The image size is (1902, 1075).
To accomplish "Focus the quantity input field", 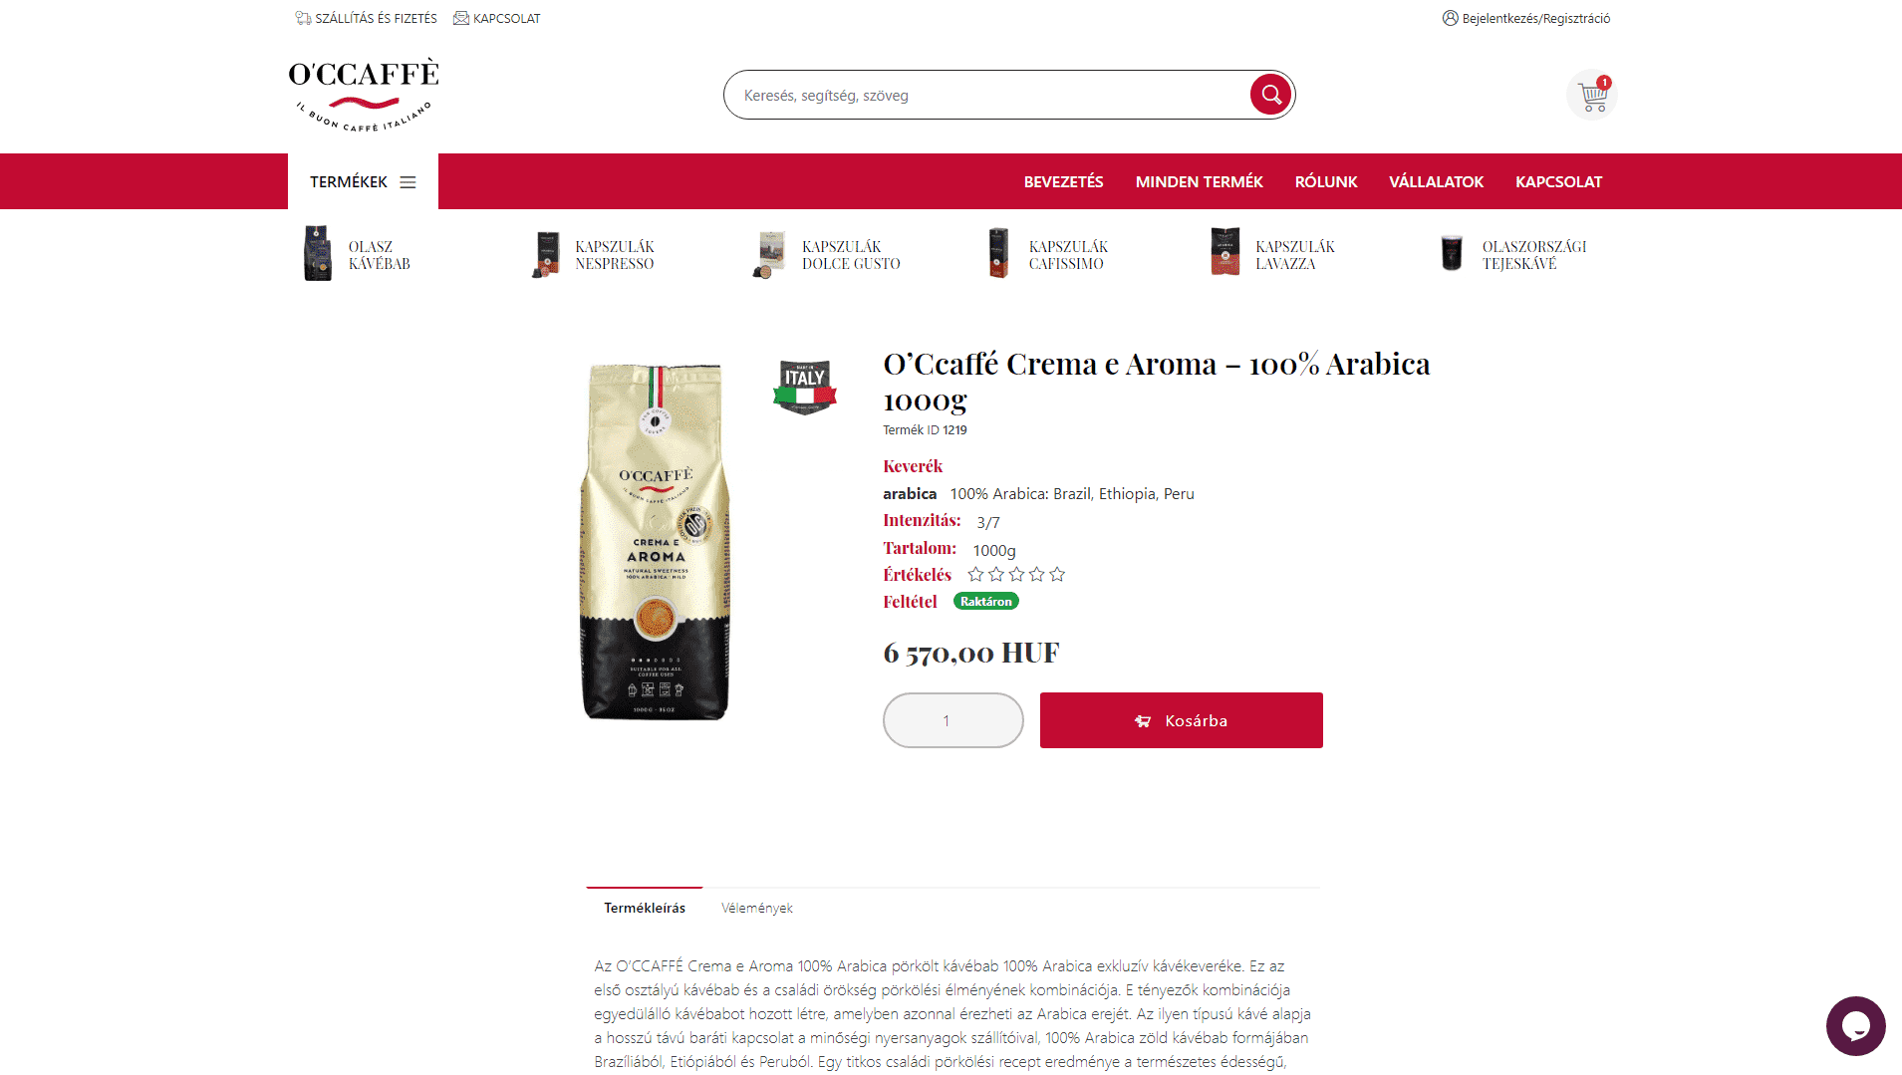I will coord(952,720).
